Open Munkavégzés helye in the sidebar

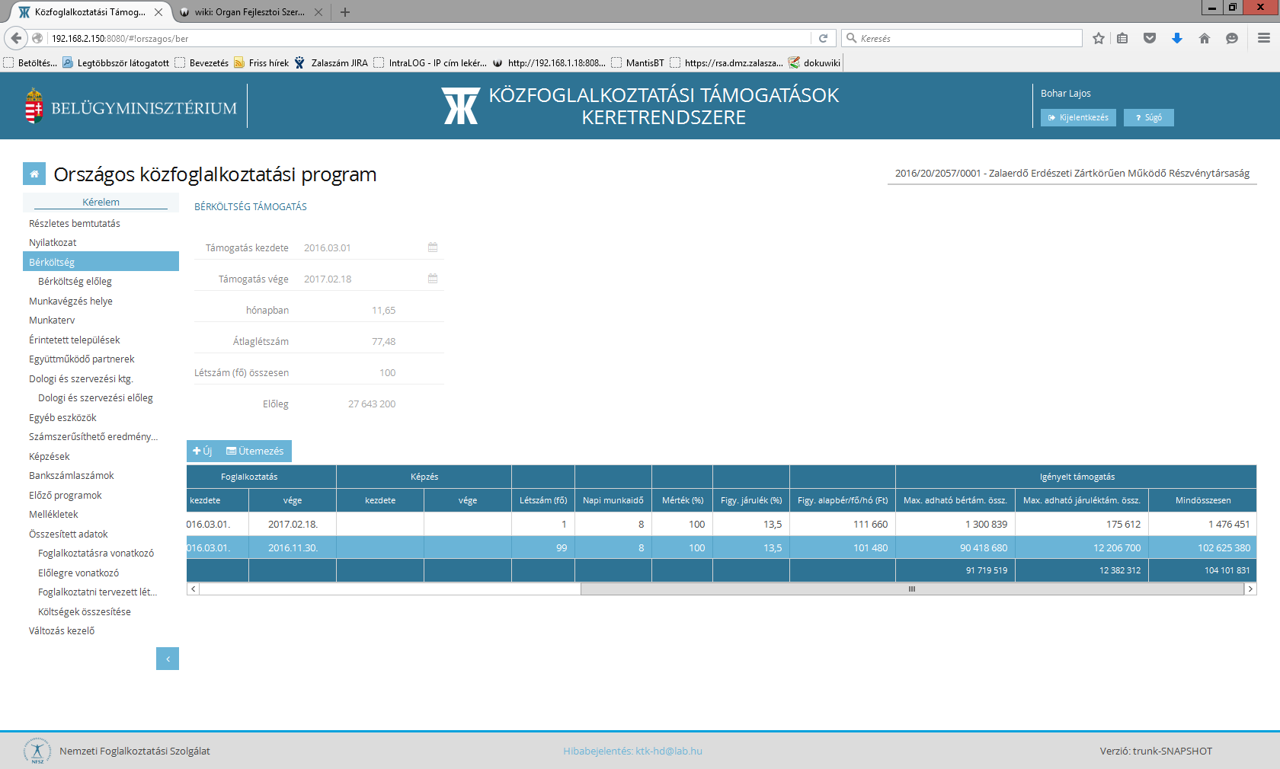coord(71,301)
